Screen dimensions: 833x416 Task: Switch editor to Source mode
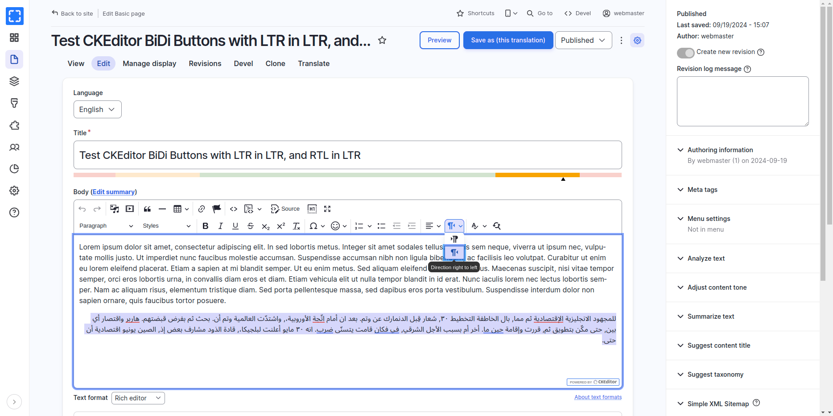(285, 209)
